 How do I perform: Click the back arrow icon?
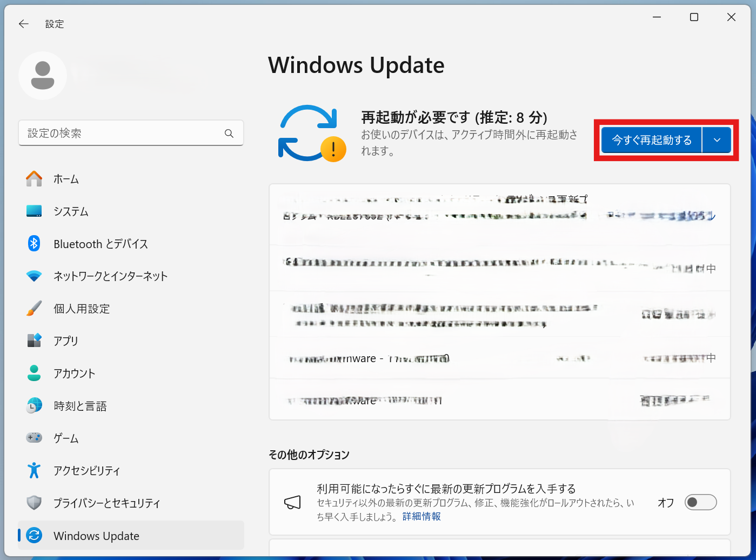coord(23,24)
